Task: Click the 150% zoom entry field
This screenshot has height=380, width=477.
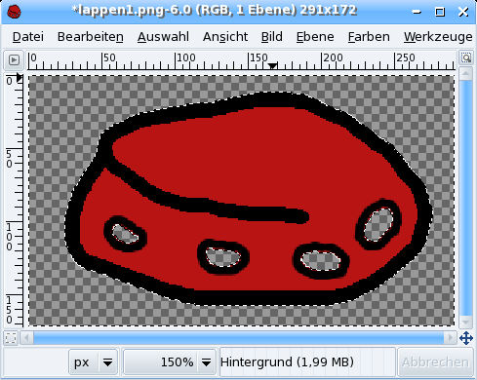Action: click(x=160, y=361)
